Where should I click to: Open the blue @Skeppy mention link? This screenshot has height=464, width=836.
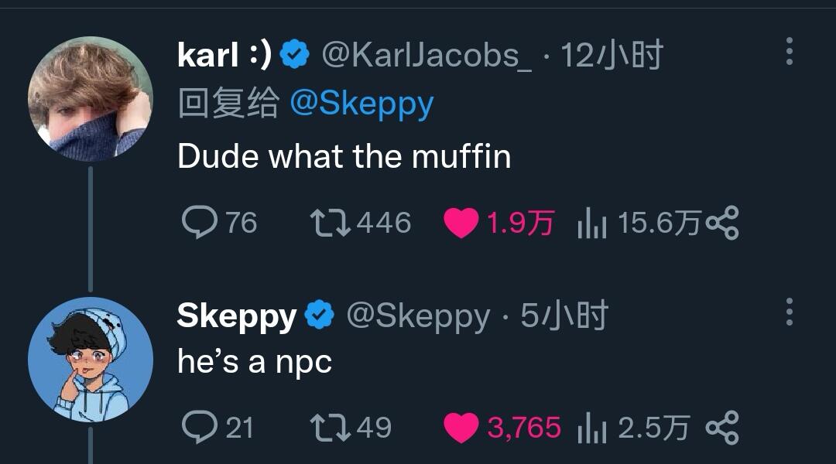[362, 104]
